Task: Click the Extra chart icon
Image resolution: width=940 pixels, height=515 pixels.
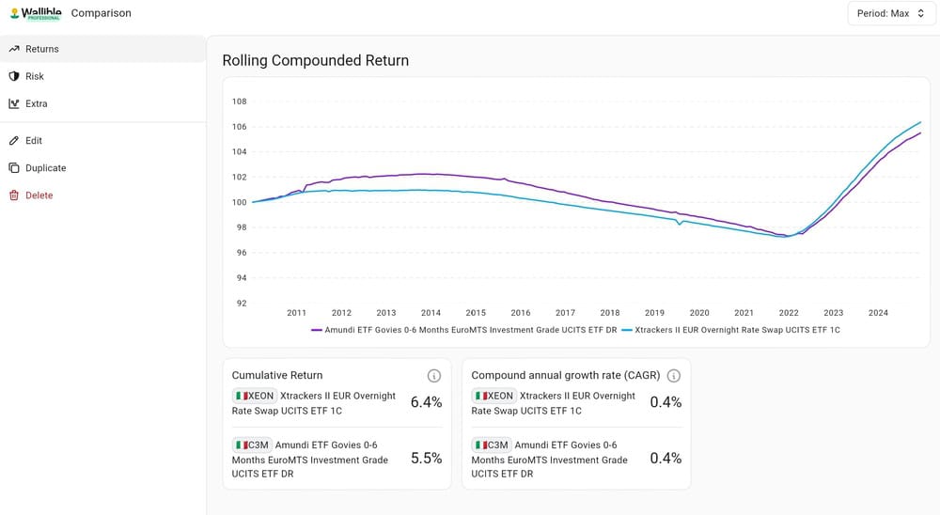Action: coord(14,103)
